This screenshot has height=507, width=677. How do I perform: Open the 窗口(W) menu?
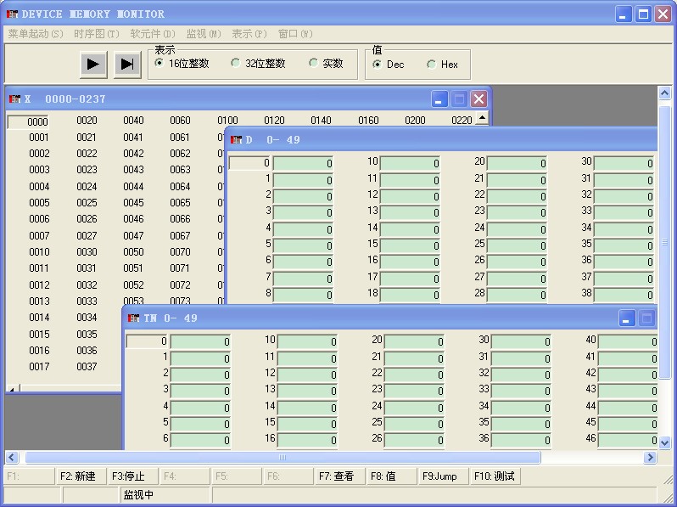click(295, 34)
